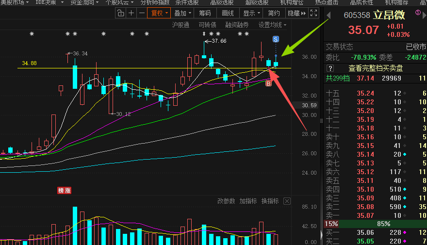Click the stock name 立昂微
The image size is (427, 245).
(x=389, y=15)
